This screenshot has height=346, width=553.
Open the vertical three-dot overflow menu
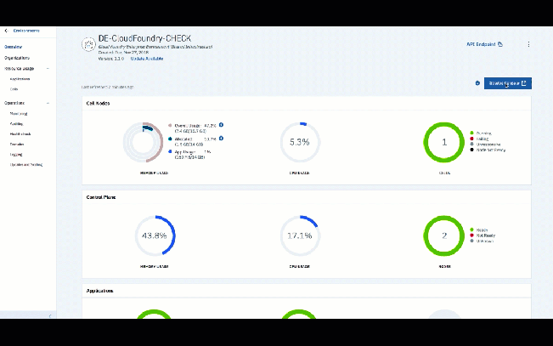[x=528, y=44]
